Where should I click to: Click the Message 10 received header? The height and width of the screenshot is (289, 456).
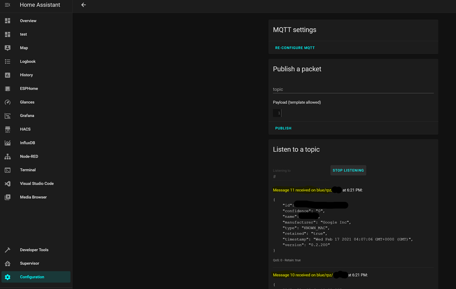point(320,275)
